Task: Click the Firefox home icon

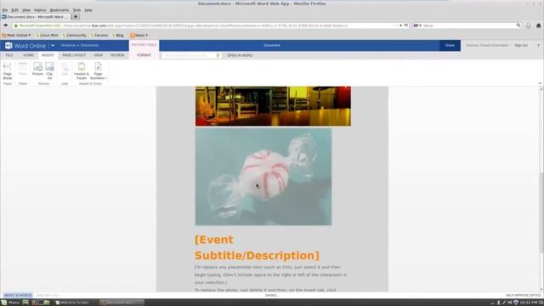Action: (x=538, y=25)
